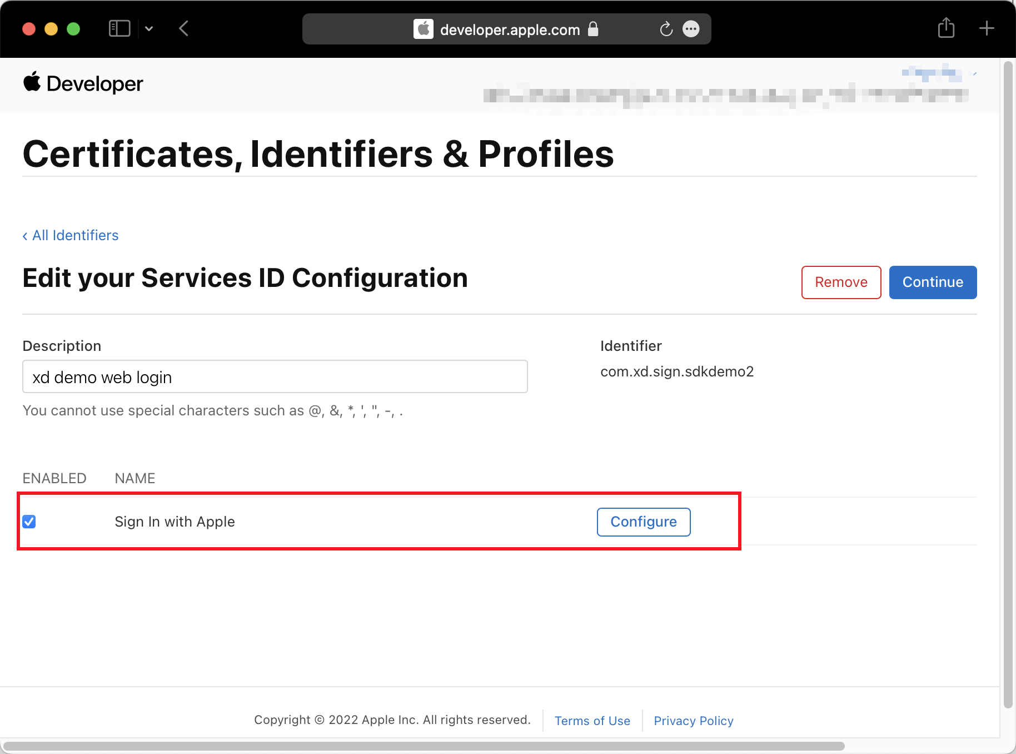Click the yellow minimize window button
The image size is (1016, 754).
click(x=51, y=28)
